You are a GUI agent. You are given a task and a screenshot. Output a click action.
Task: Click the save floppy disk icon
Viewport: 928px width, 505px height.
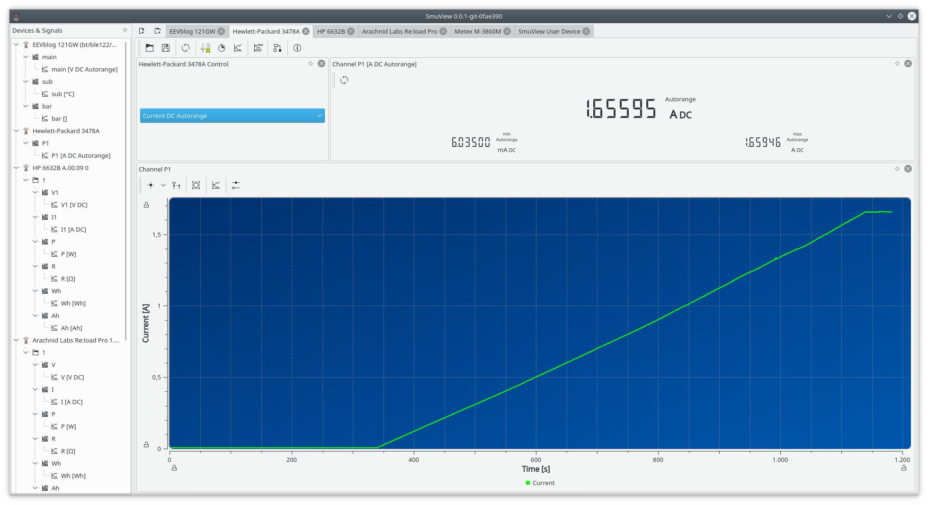tap(166, 48)
